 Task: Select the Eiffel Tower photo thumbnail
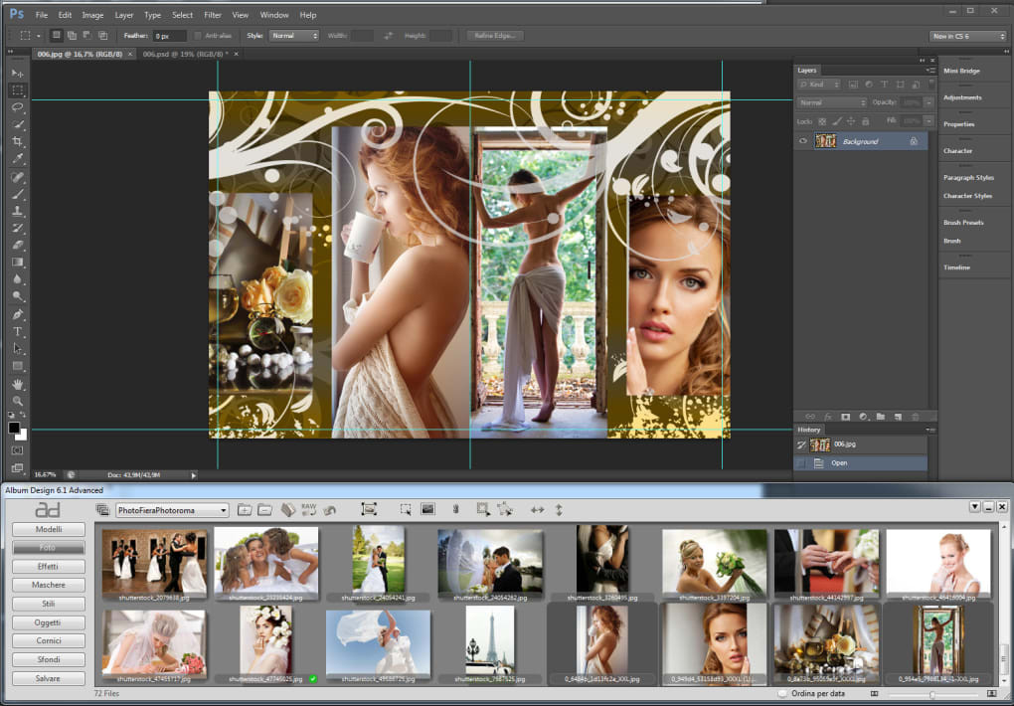click(490, 640)
